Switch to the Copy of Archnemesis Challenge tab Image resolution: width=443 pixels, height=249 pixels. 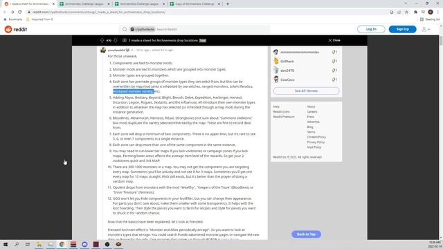(x=195, y=4)
